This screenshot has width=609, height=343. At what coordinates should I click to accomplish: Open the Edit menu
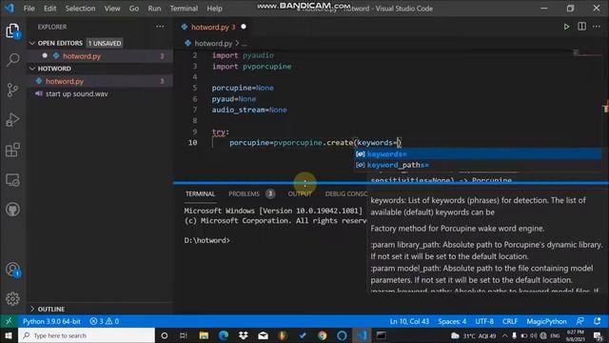point(49,9)
